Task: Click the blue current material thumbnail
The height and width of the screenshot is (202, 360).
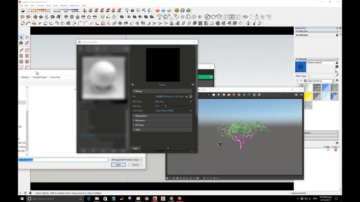Action: point(300,67)
